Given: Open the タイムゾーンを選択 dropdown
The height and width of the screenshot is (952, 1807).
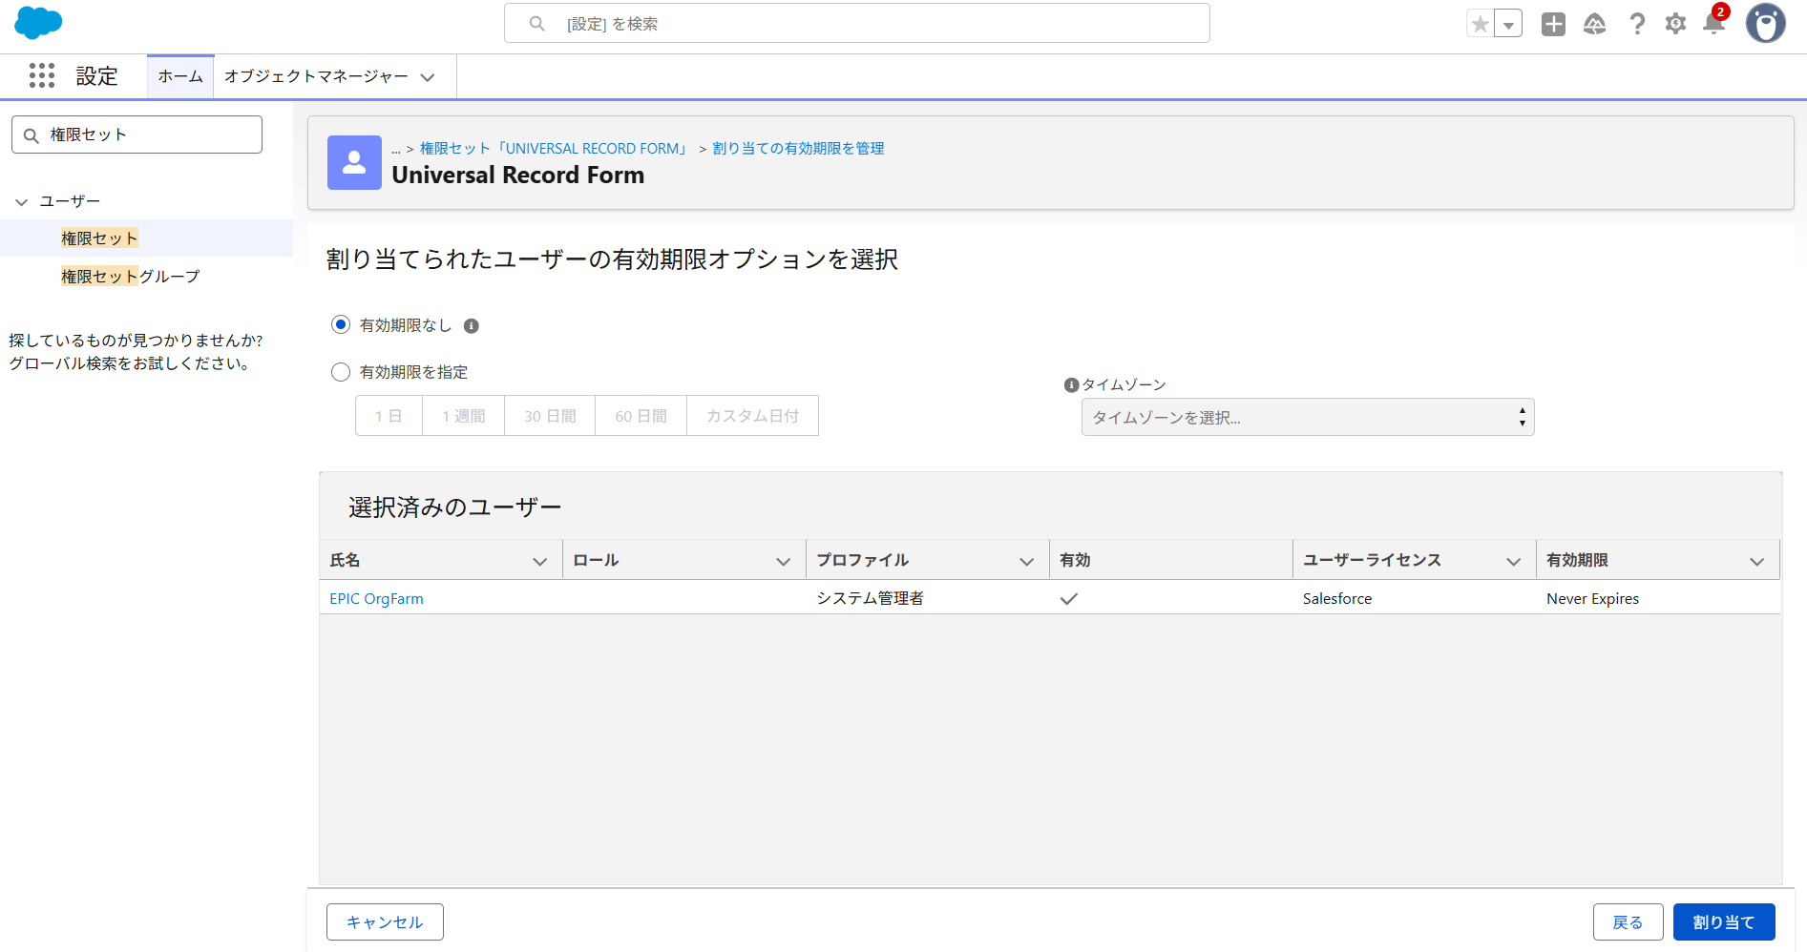Looking at the screenshot, I should (x=1307, y=417).
